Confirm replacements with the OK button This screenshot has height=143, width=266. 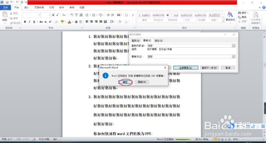point(125,82)
